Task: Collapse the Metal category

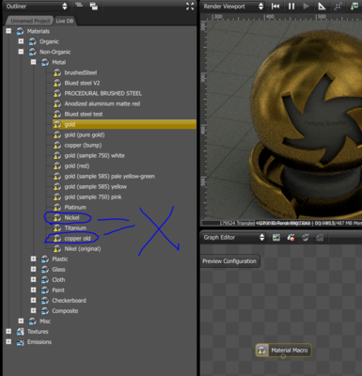Action: [33, 62]
